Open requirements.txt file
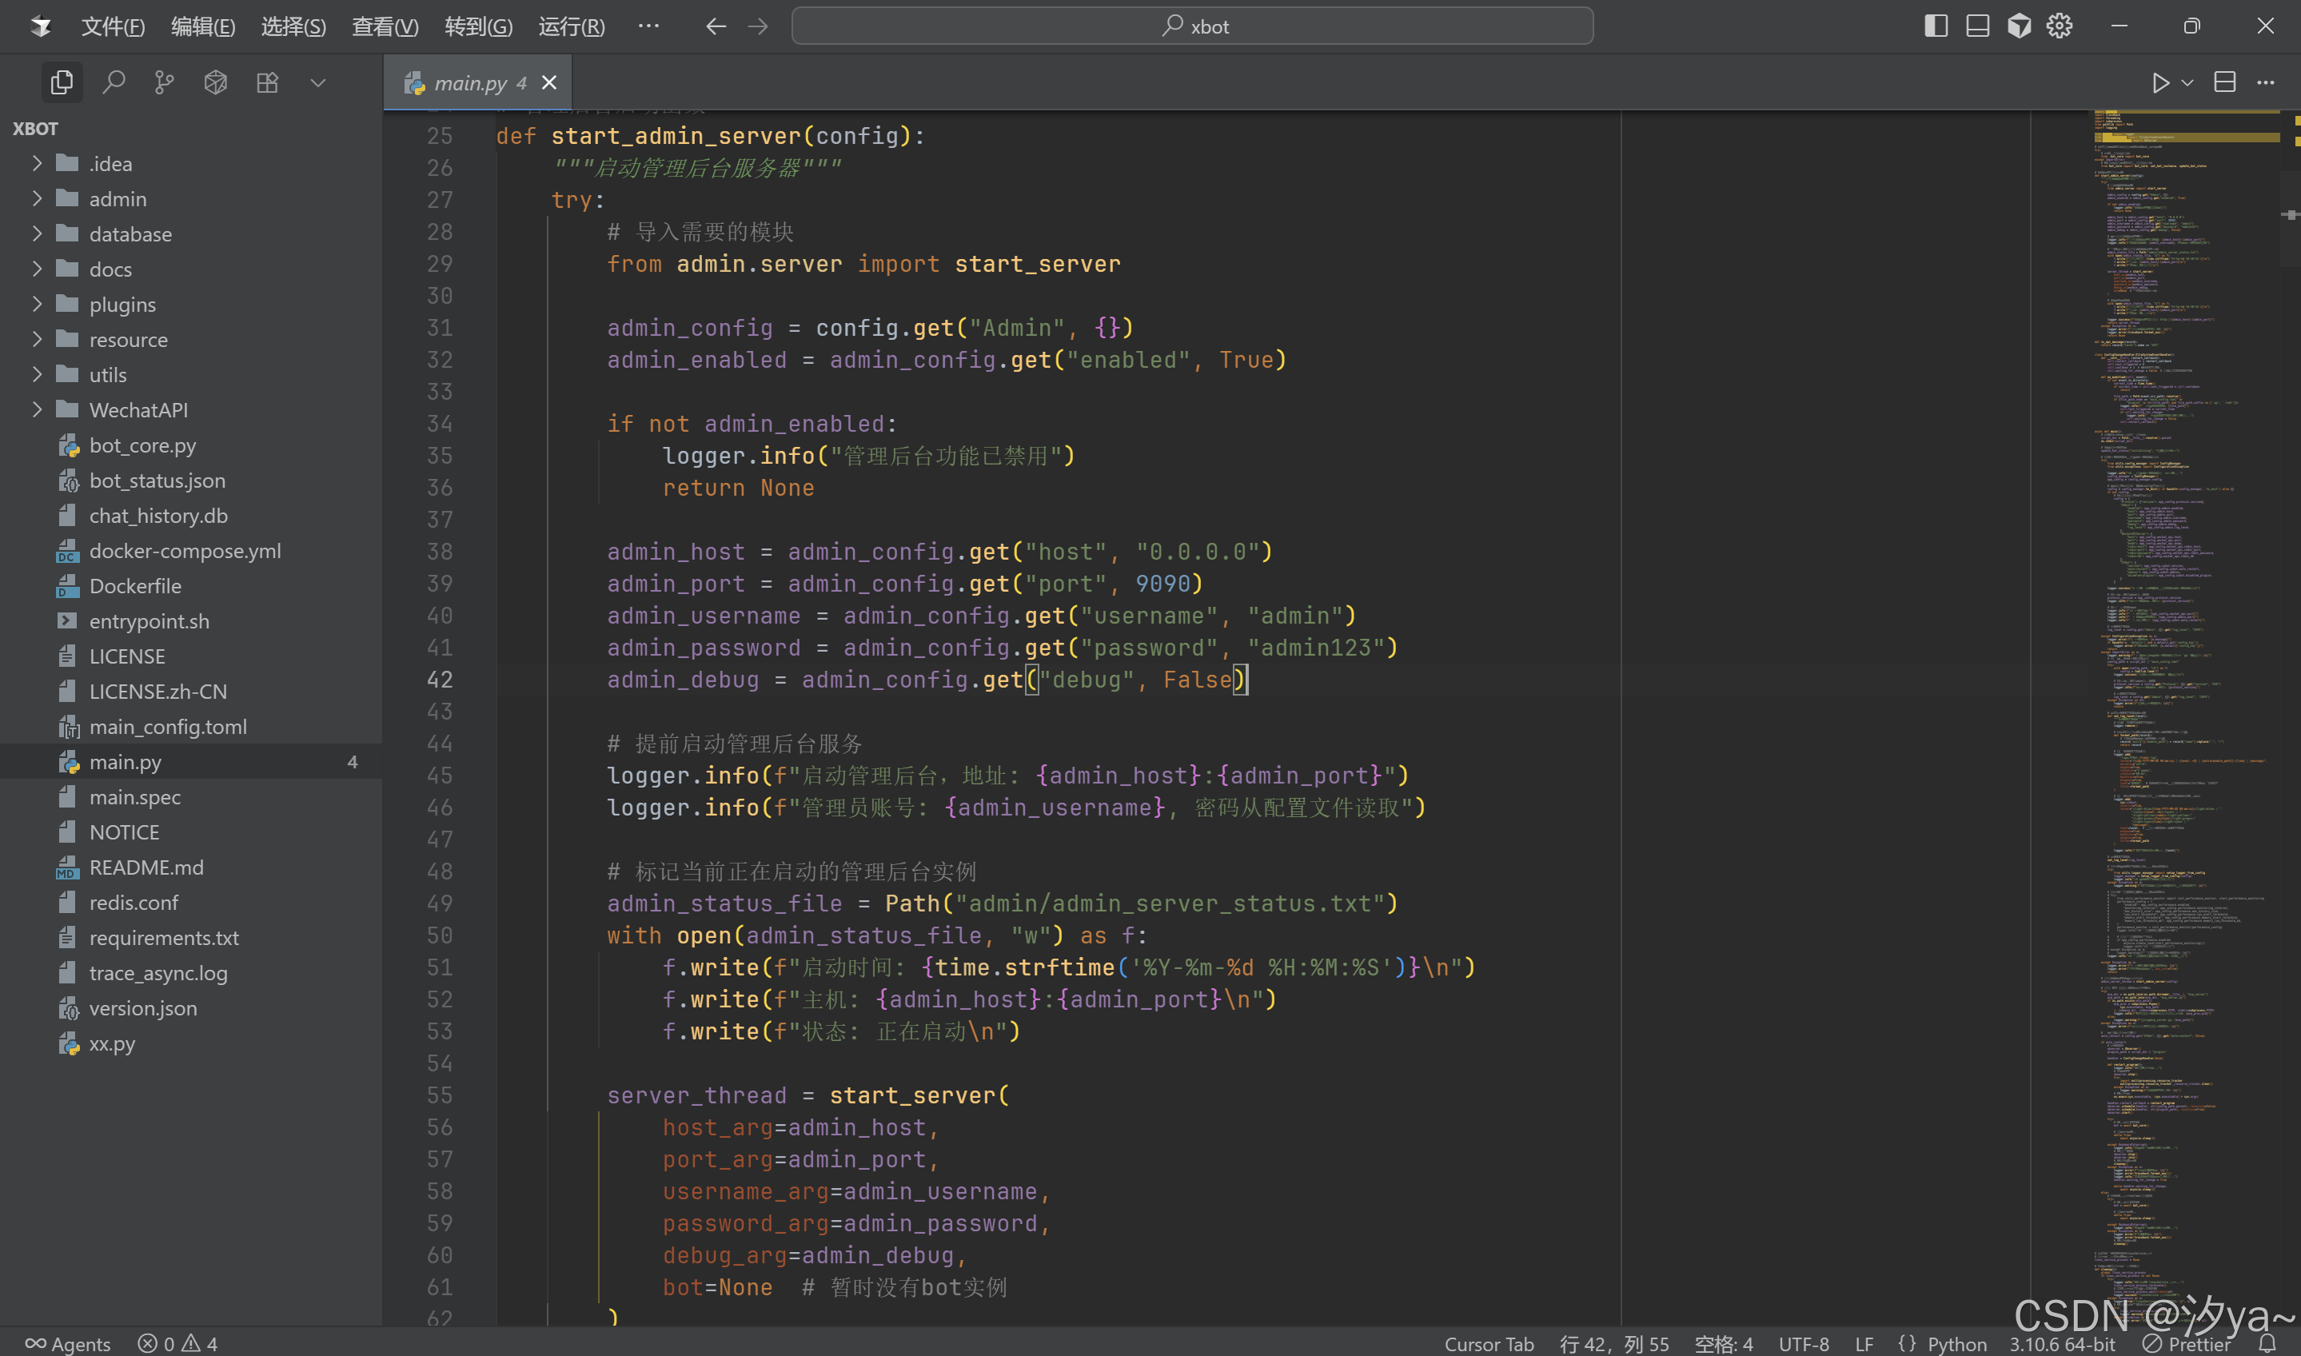 191,938
